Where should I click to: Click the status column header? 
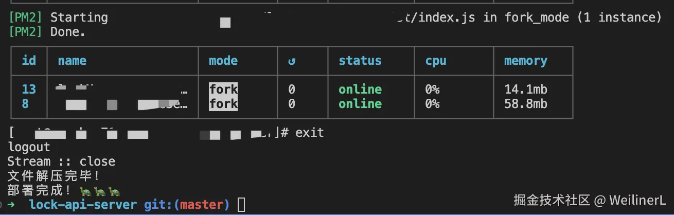click(360, 61)
